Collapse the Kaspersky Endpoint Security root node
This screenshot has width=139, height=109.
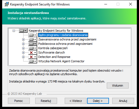[x=14, y=31]
